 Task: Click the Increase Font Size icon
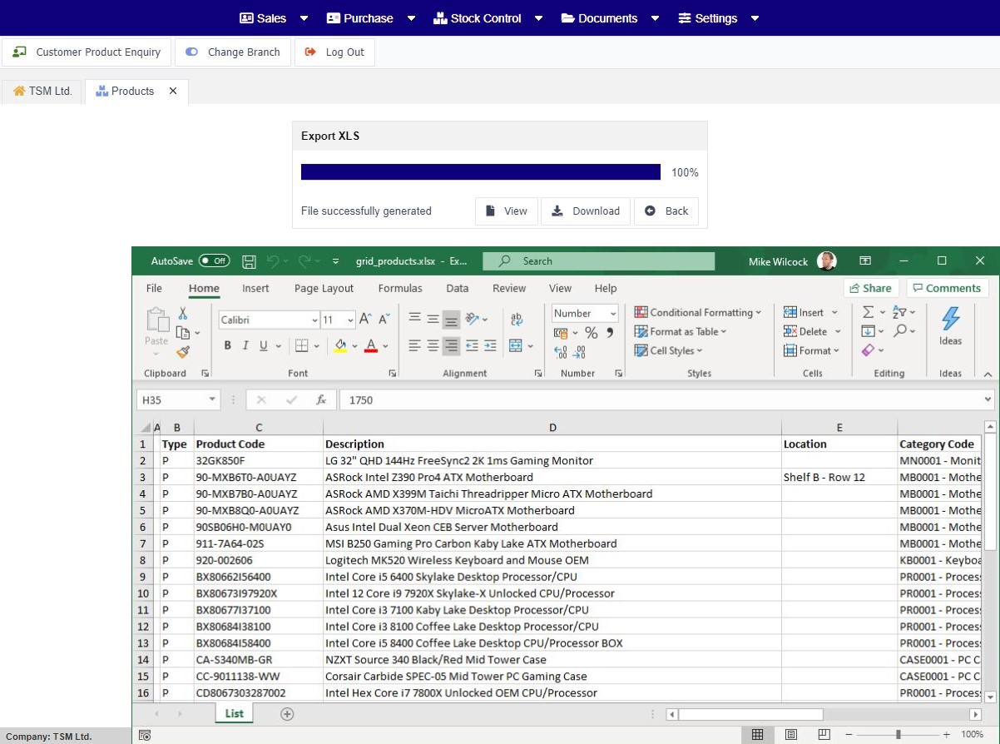pyautogui.click(x=365, y=320)
